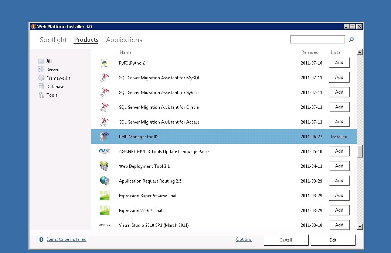
Task: Click the 2011-05-10 release date
Action: 311,152
